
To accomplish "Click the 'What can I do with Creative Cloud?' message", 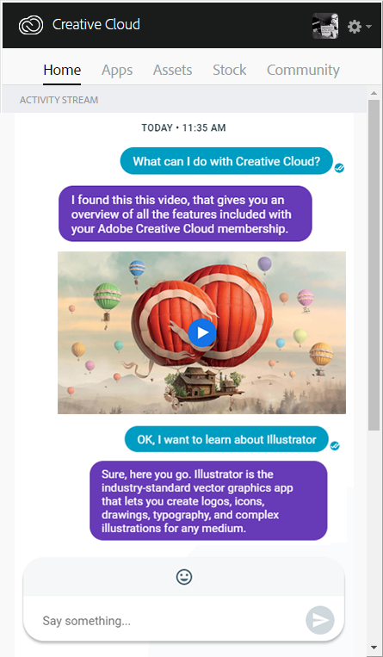I will (226, 161).
